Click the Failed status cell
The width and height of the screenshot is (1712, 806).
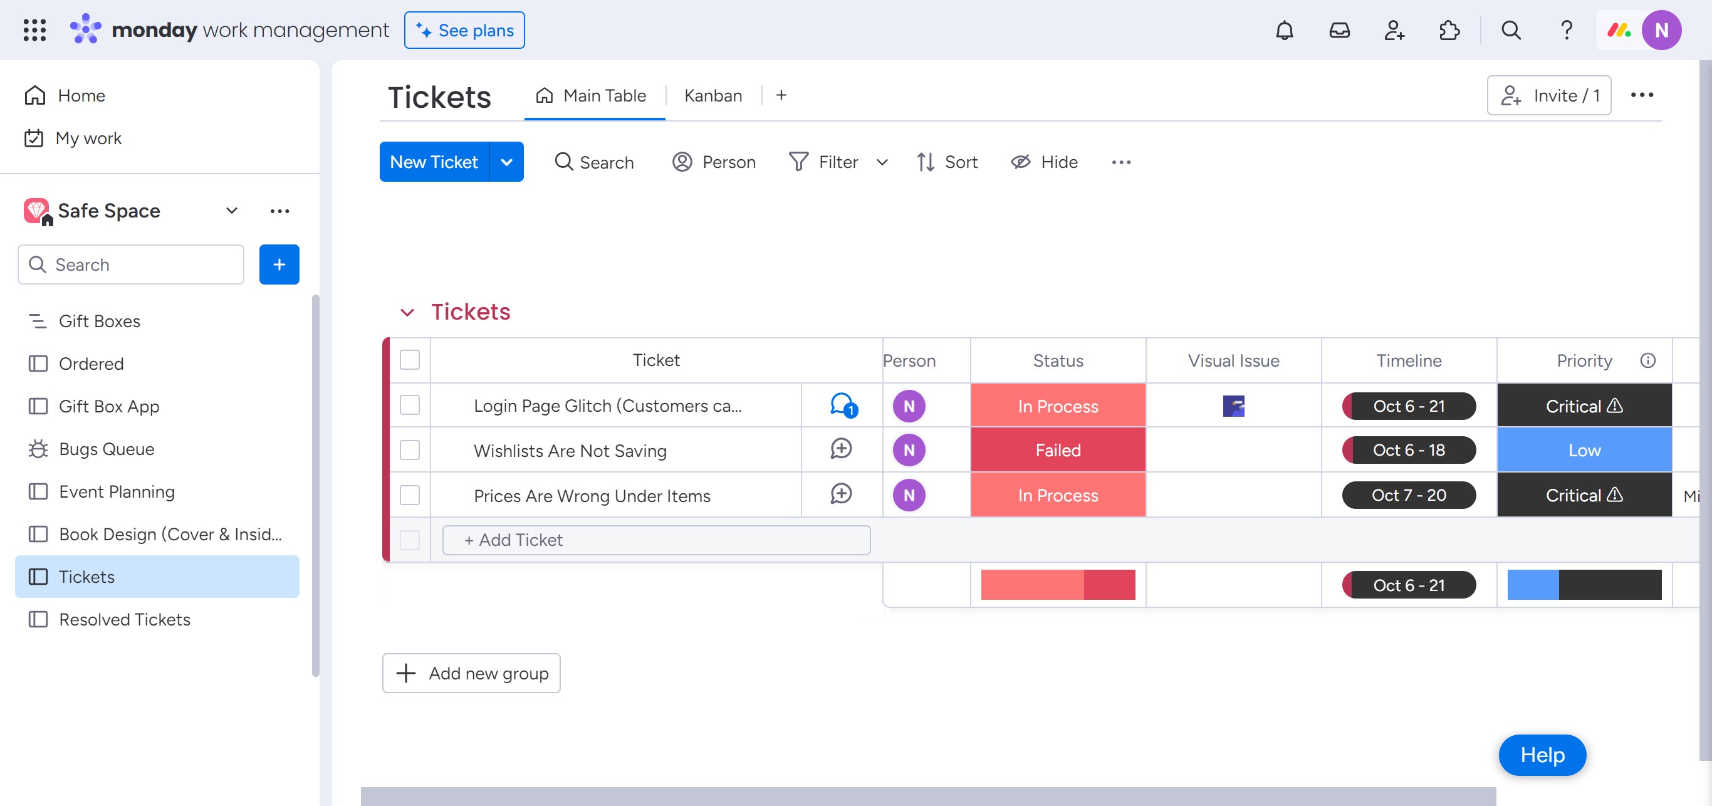tap(1057, 450)
